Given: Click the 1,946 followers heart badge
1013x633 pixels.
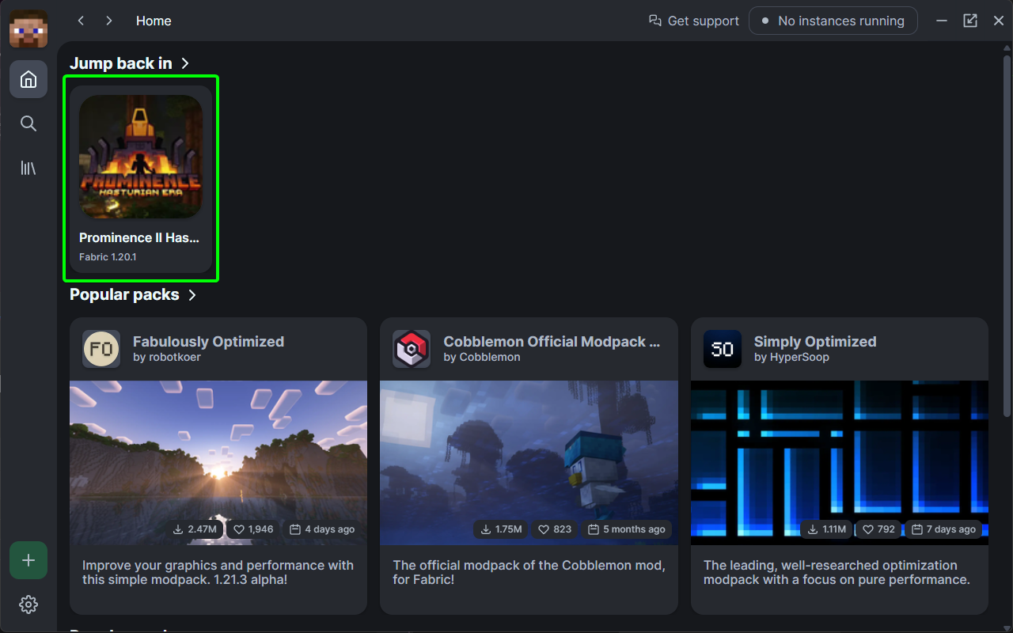Looking at the screenshot, I should (x=253, y=529).
